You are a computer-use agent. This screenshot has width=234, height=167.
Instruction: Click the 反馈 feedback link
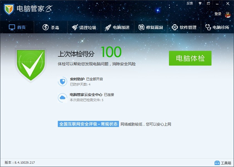pos(190,3)
